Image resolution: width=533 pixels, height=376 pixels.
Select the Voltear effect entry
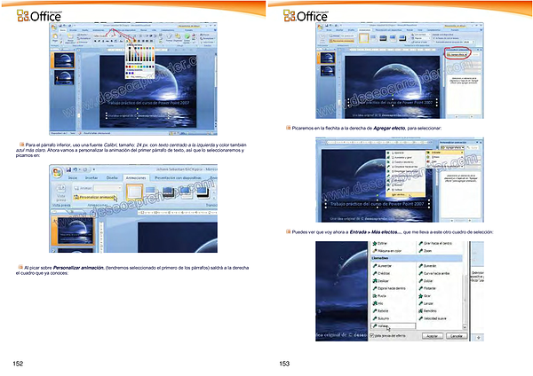pos(385,325)
